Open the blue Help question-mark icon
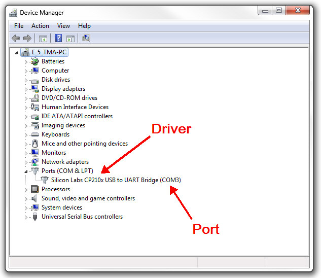Screen dimensions: 321x278 point(58,38)
